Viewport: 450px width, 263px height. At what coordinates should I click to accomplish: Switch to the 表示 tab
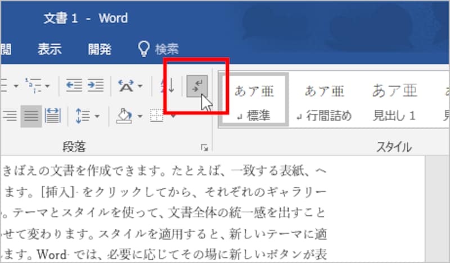(x=49, y=49)
